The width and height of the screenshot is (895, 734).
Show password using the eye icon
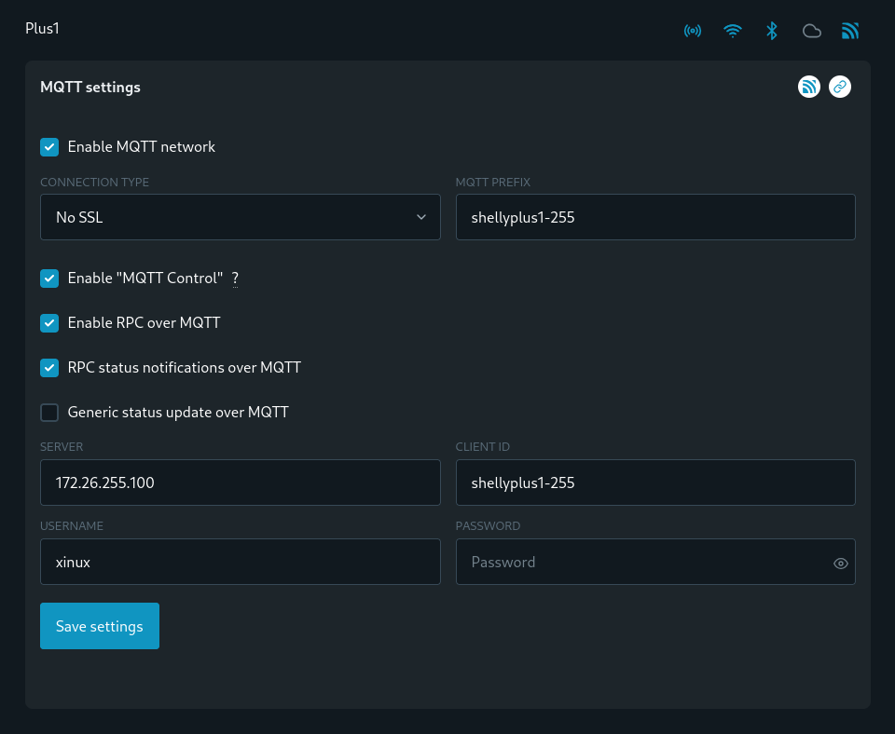coord(841,563)
